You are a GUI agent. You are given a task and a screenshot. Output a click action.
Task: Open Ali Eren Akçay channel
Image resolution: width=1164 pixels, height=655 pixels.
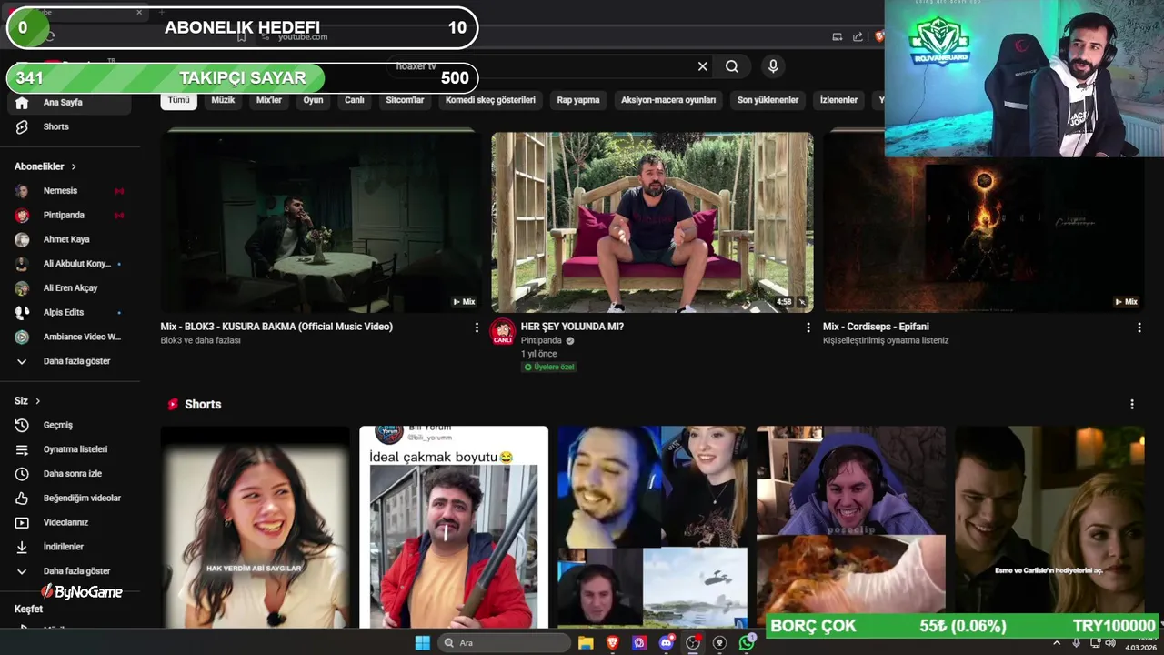tap(70, 288)
